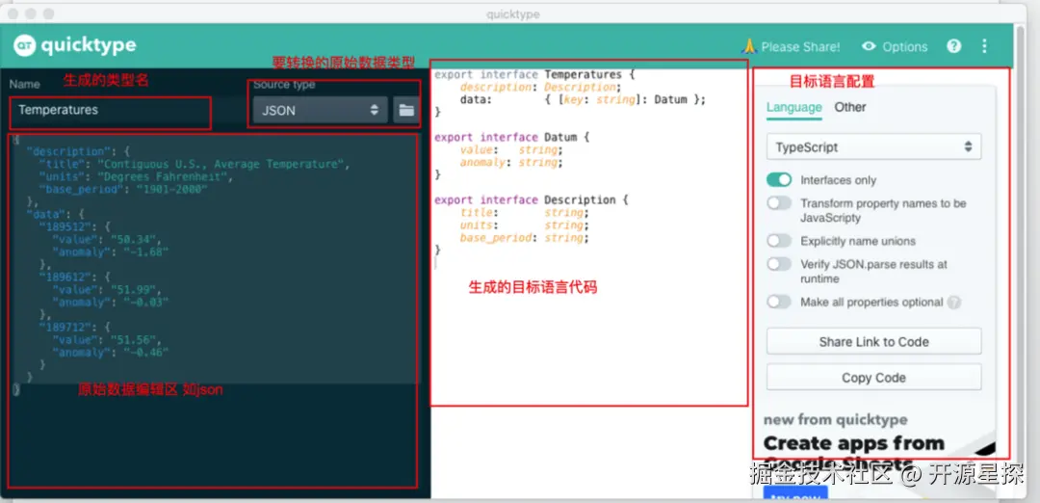Click the info icon beside Make all properties optional
1040x503 pixels.
(x=953, y=303)
